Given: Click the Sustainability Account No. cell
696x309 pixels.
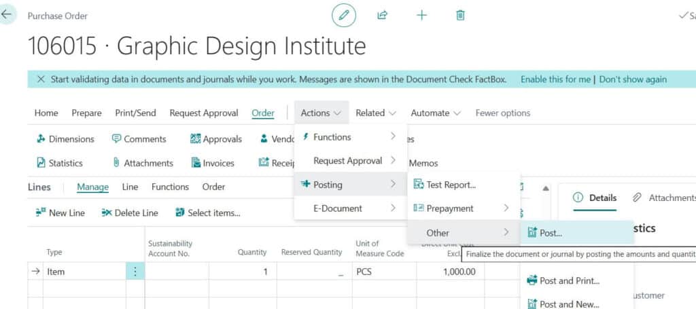Looking at the screenshot, I should (177, 272).
